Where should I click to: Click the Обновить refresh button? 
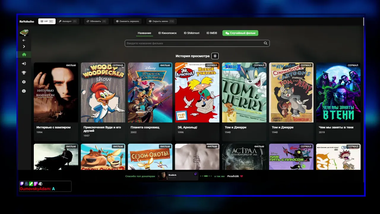(96, 21)
